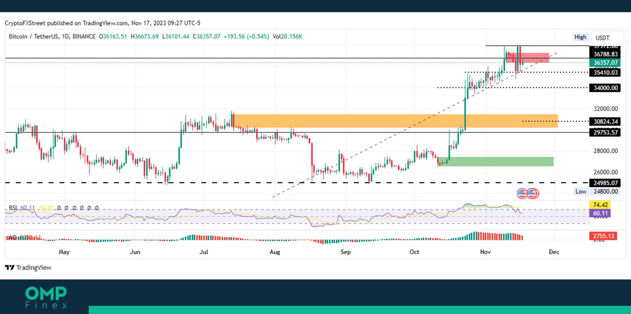Select the red resistance zone rectangle
Viewport: 631px width, 314px height.
point(528,57)
